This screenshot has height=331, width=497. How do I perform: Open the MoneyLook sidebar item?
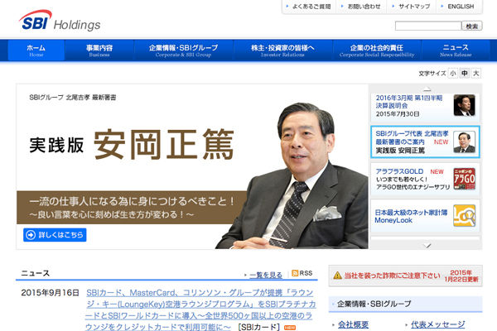(425, 216)
